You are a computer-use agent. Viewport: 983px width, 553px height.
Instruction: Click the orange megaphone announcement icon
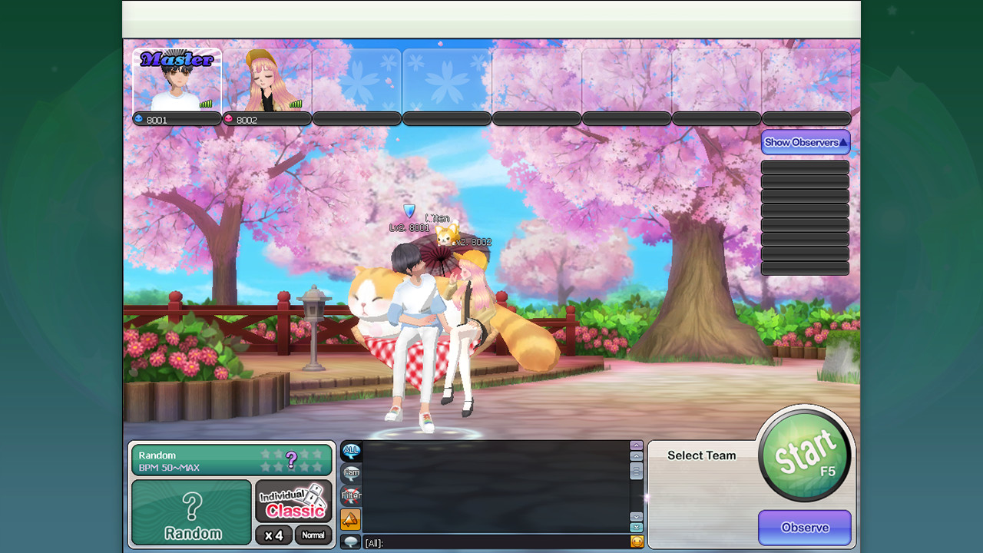tap(350, 519)
